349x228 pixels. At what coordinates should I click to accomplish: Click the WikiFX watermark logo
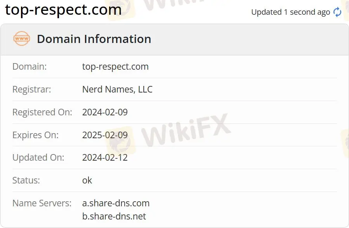[x=182, y=132]
